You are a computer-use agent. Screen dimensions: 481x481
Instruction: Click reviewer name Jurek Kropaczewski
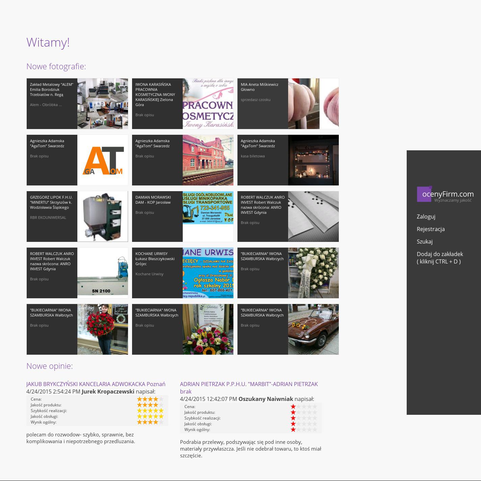pyautogui.click(x=108, y=391)
